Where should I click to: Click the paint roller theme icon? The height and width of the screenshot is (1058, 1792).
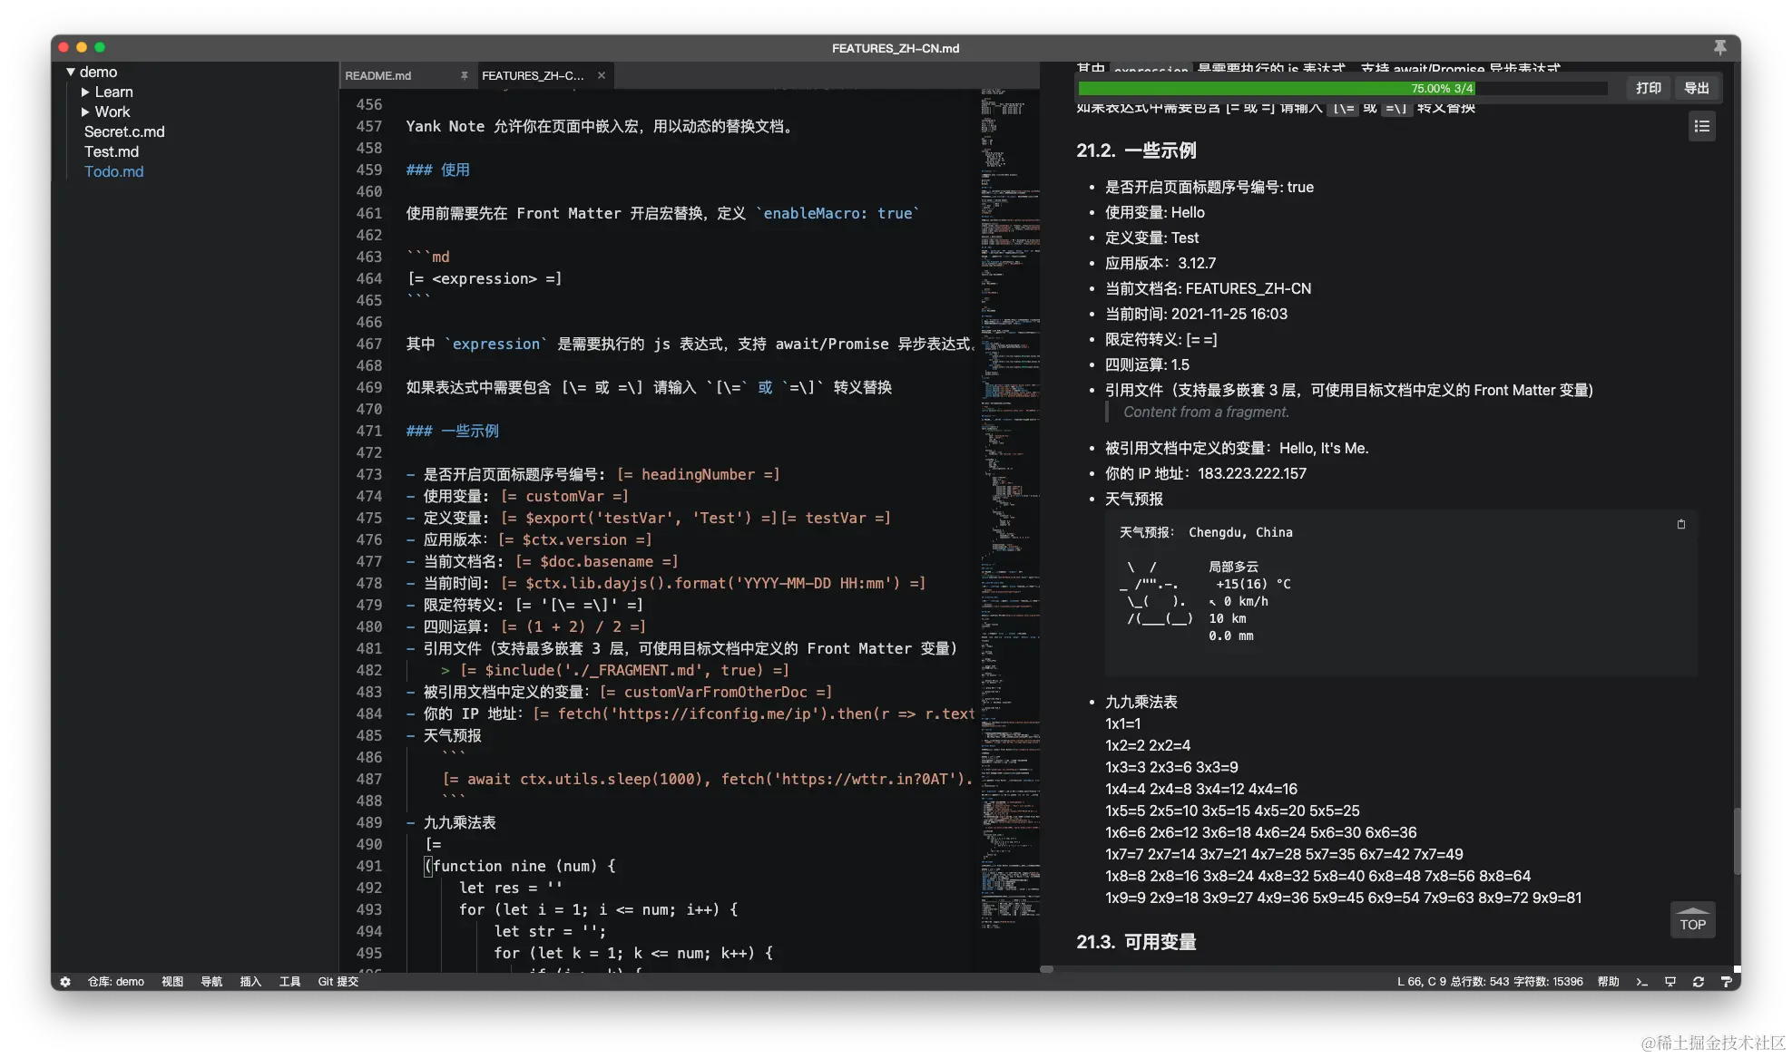pos(1726,982)
